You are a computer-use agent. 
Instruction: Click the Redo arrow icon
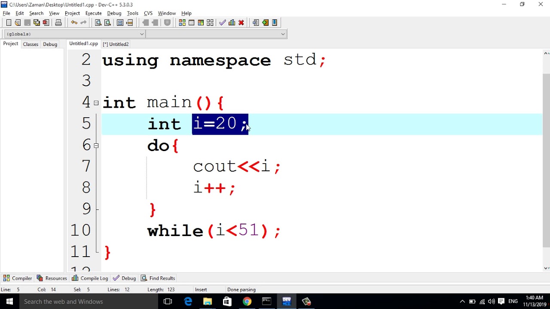[83, 23]
